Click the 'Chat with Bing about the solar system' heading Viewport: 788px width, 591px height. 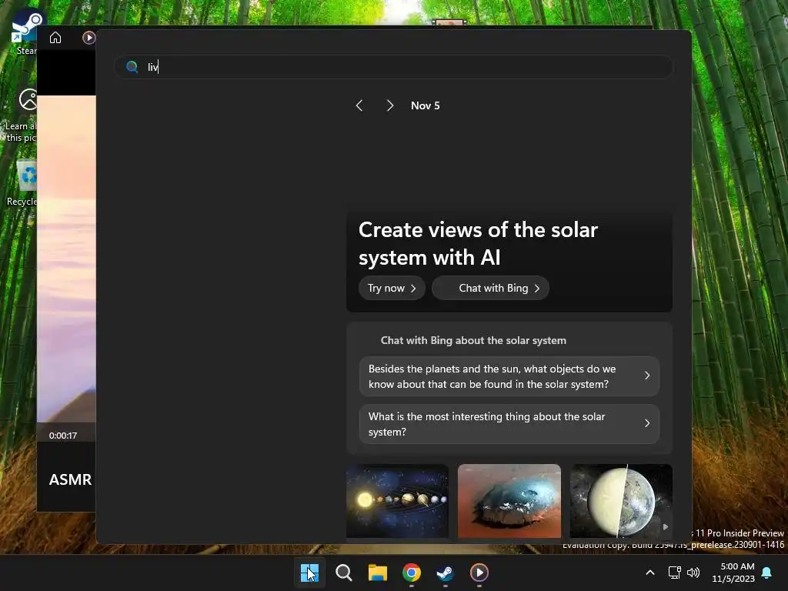click(473, 340)
